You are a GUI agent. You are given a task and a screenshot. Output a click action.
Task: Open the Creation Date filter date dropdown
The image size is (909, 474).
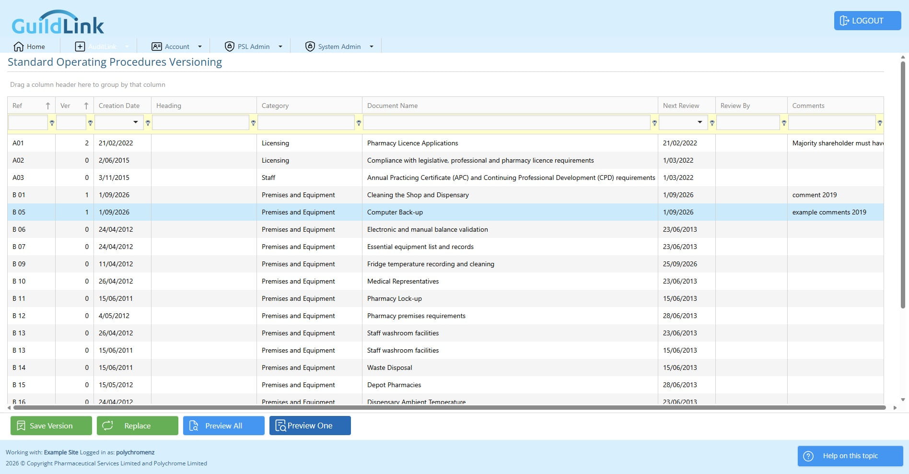pos(136,122)
